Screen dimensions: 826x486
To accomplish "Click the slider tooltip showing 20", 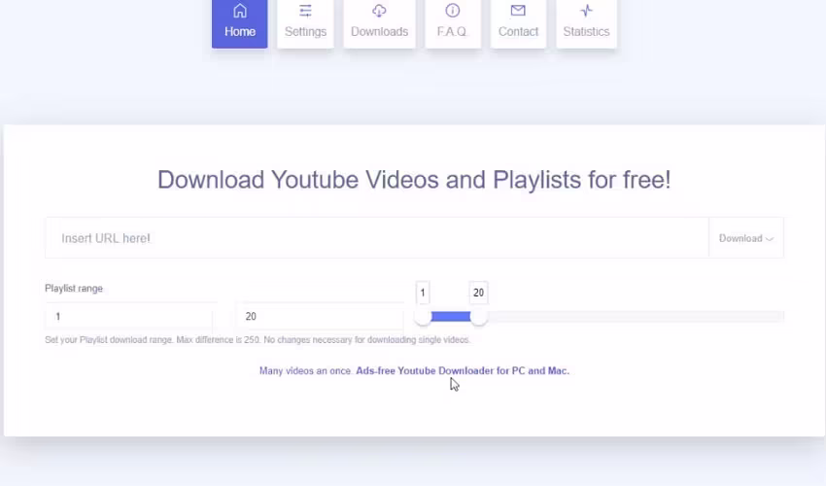I will 478,293.
